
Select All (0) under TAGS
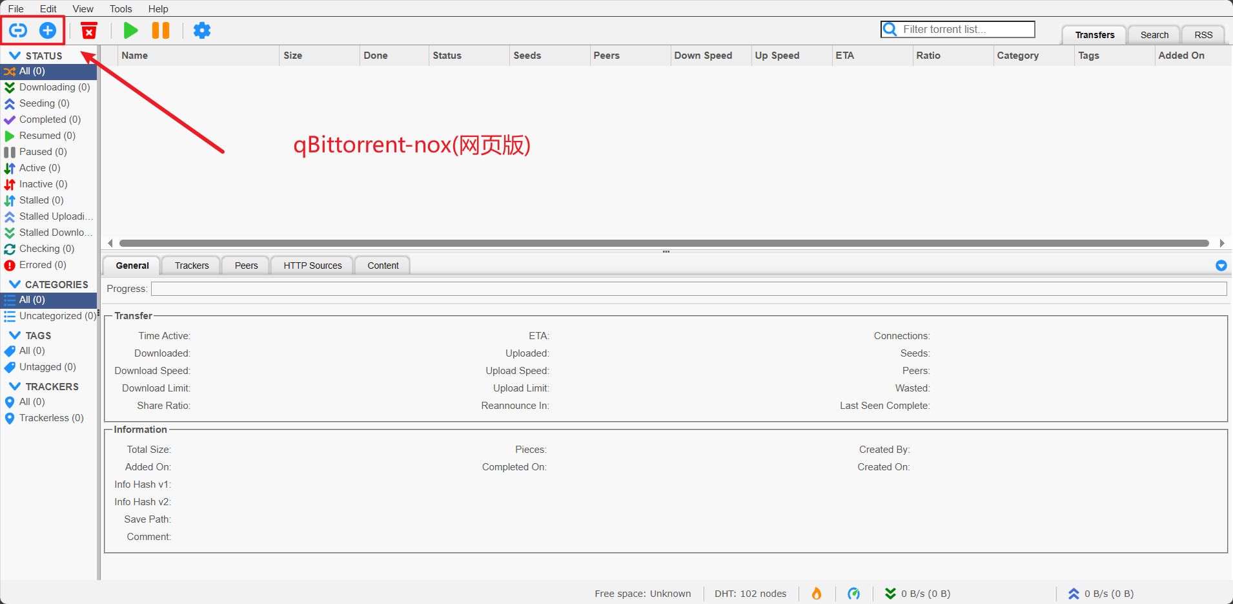(x=48, y=351)
